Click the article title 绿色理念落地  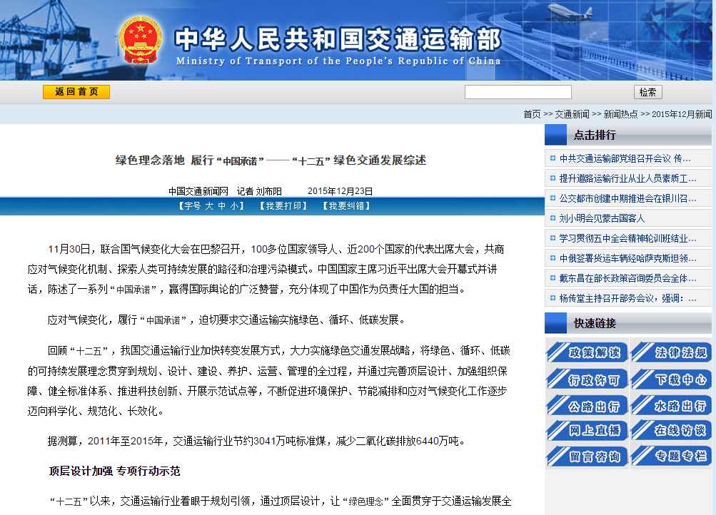271,160
